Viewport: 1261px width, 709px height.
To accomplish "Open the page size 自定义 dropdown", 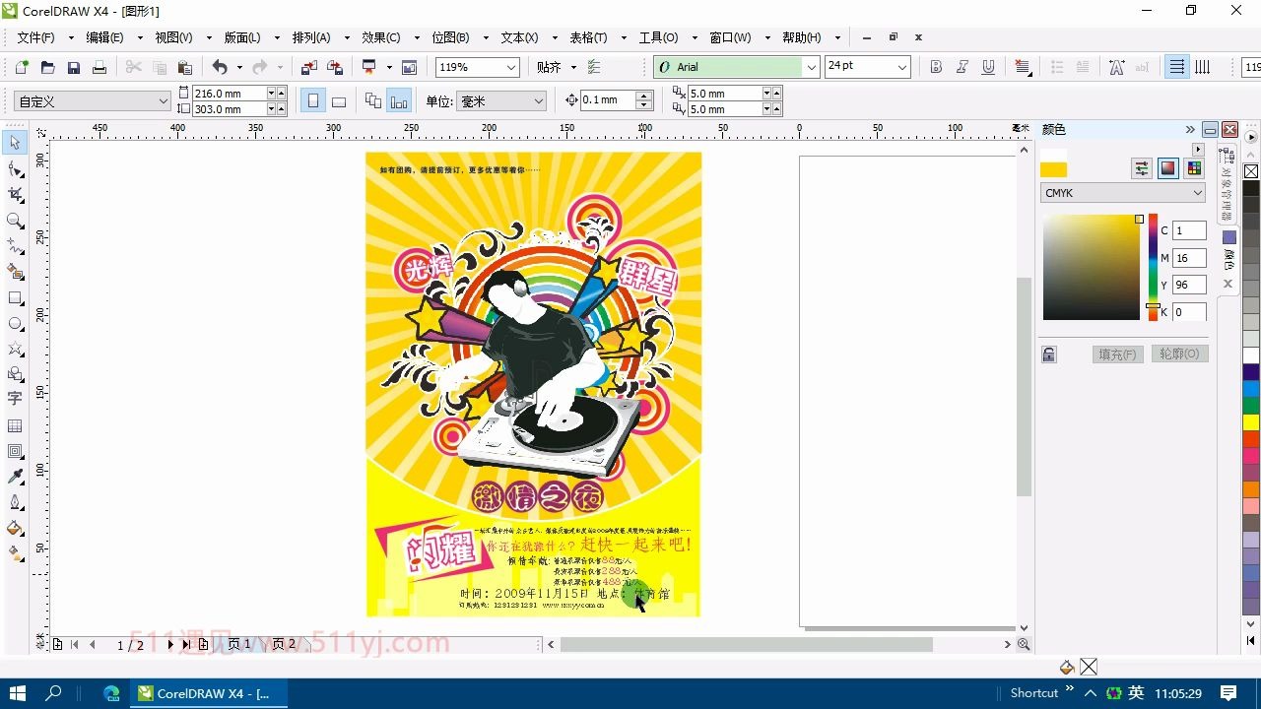I will (x=164, y=101).
